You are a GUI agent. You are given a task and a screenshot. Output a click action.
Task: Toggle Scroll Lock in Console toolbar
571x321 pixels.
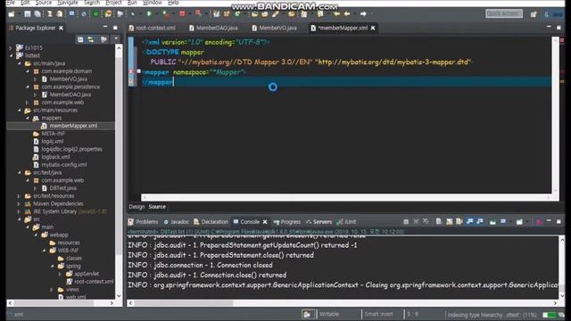tap(450, 222)
